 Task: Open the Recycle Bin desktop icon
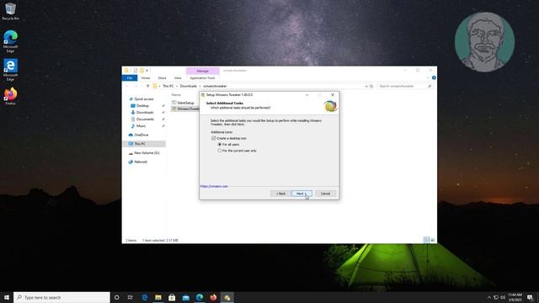click(x=10, y=11)
